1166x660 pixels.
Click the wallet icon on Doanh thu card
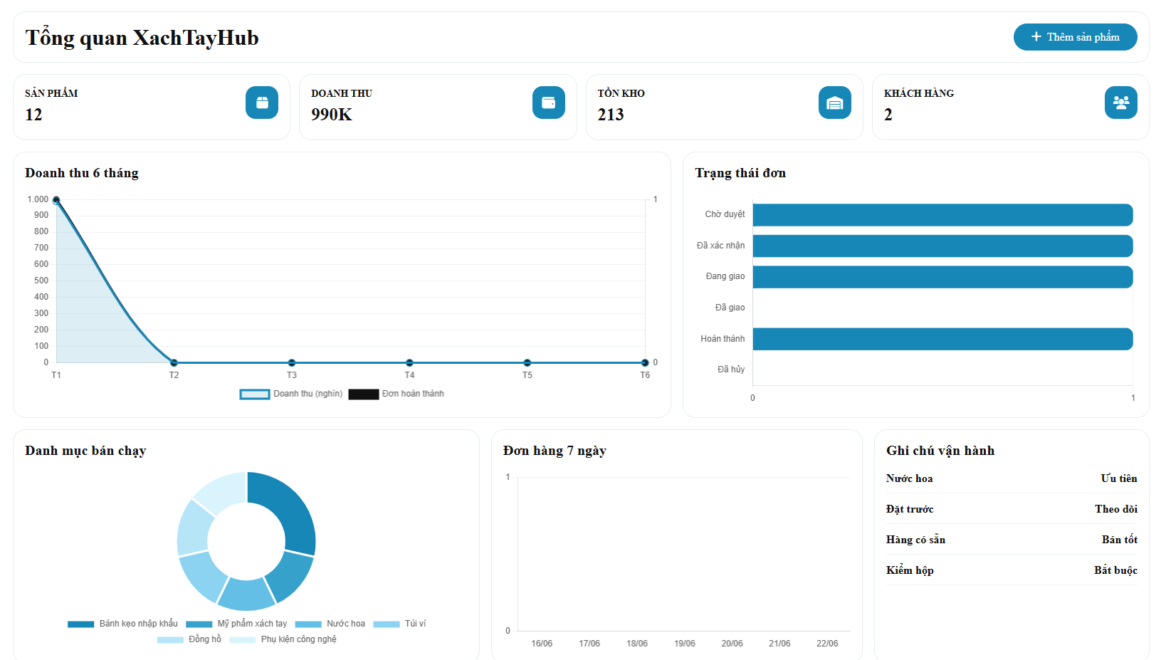[548, 103]
